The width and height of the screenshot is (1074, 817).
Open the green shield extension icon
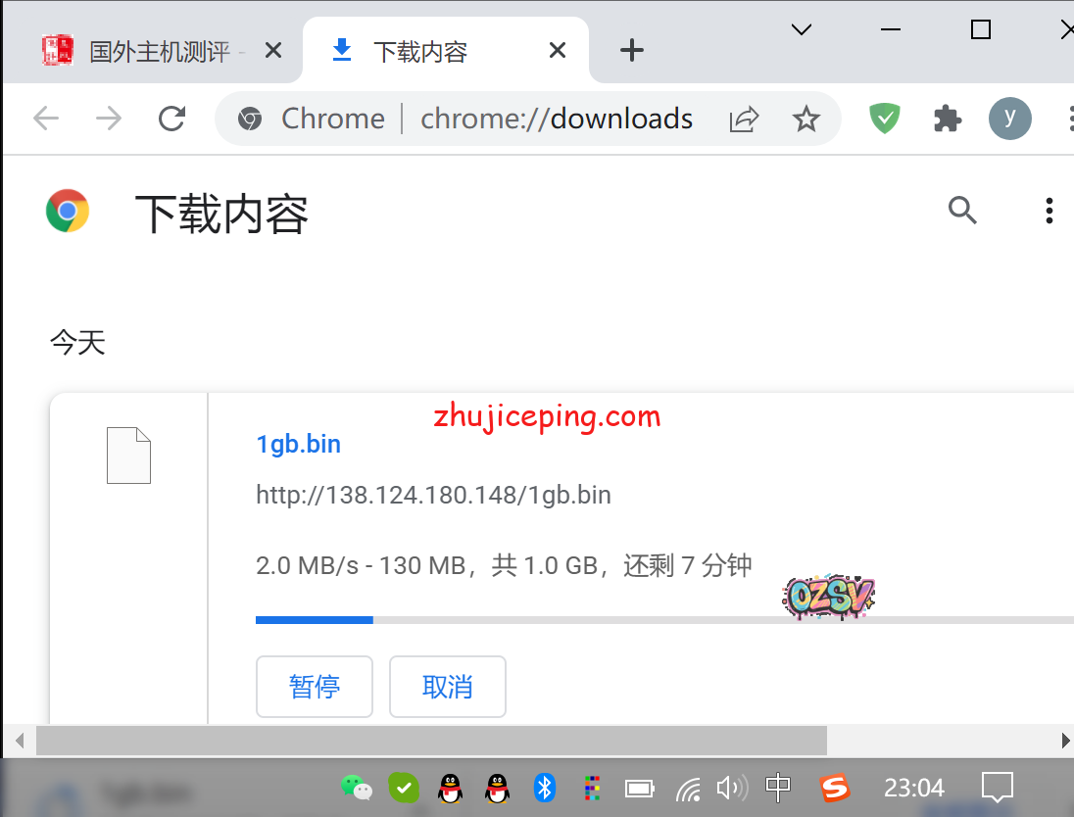coord(884,119)
